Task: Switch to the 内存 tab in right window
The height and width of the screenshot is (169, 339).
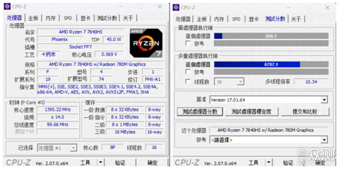Action: pyautogui.click(x=219, y=19)
